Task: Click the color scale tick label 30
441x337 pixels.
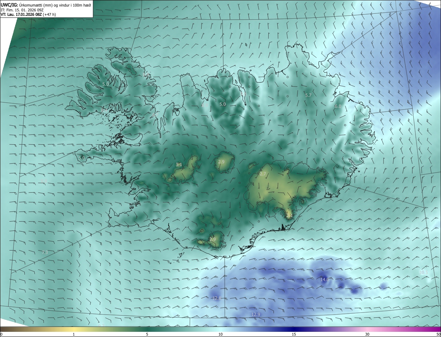Action: click(x=367, y=334)
